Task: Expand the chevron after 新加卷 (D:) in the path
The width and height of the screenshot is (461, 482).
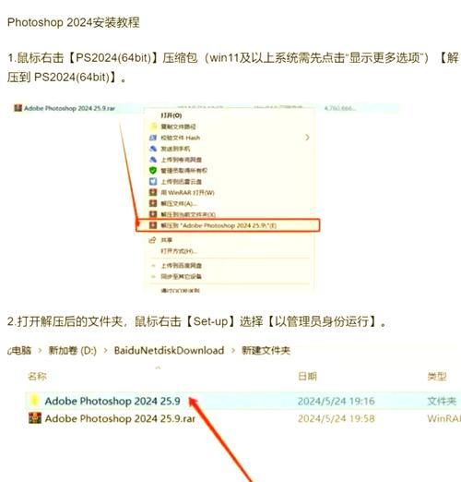Action: pos(105,351)
